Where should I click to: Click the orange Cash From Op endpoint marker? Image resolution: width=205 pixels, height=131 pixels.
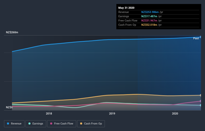click(x=201, y=95)
